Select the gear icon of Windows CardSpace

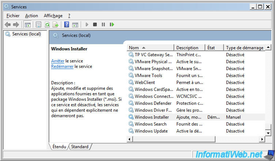pyautogui.click(x=131, y=89)
